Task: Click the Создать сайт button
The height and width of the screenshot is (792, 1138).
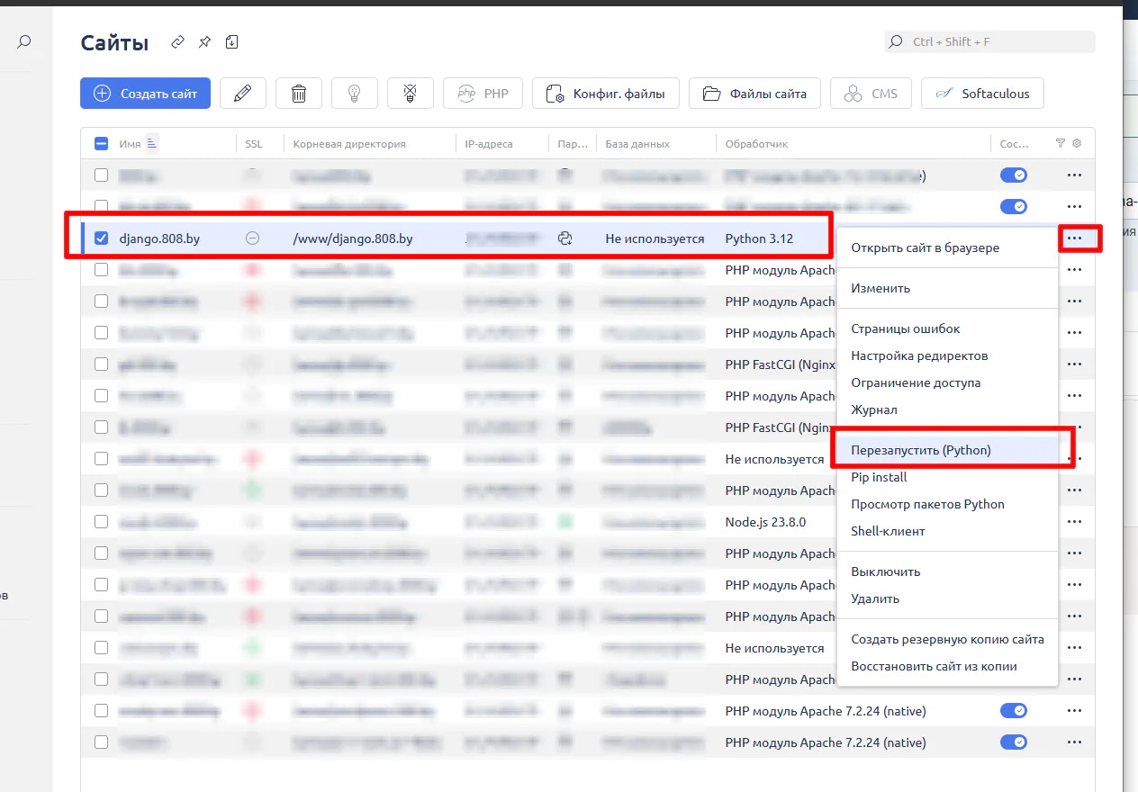Action: pyautogui.click(x=145, y=94)
